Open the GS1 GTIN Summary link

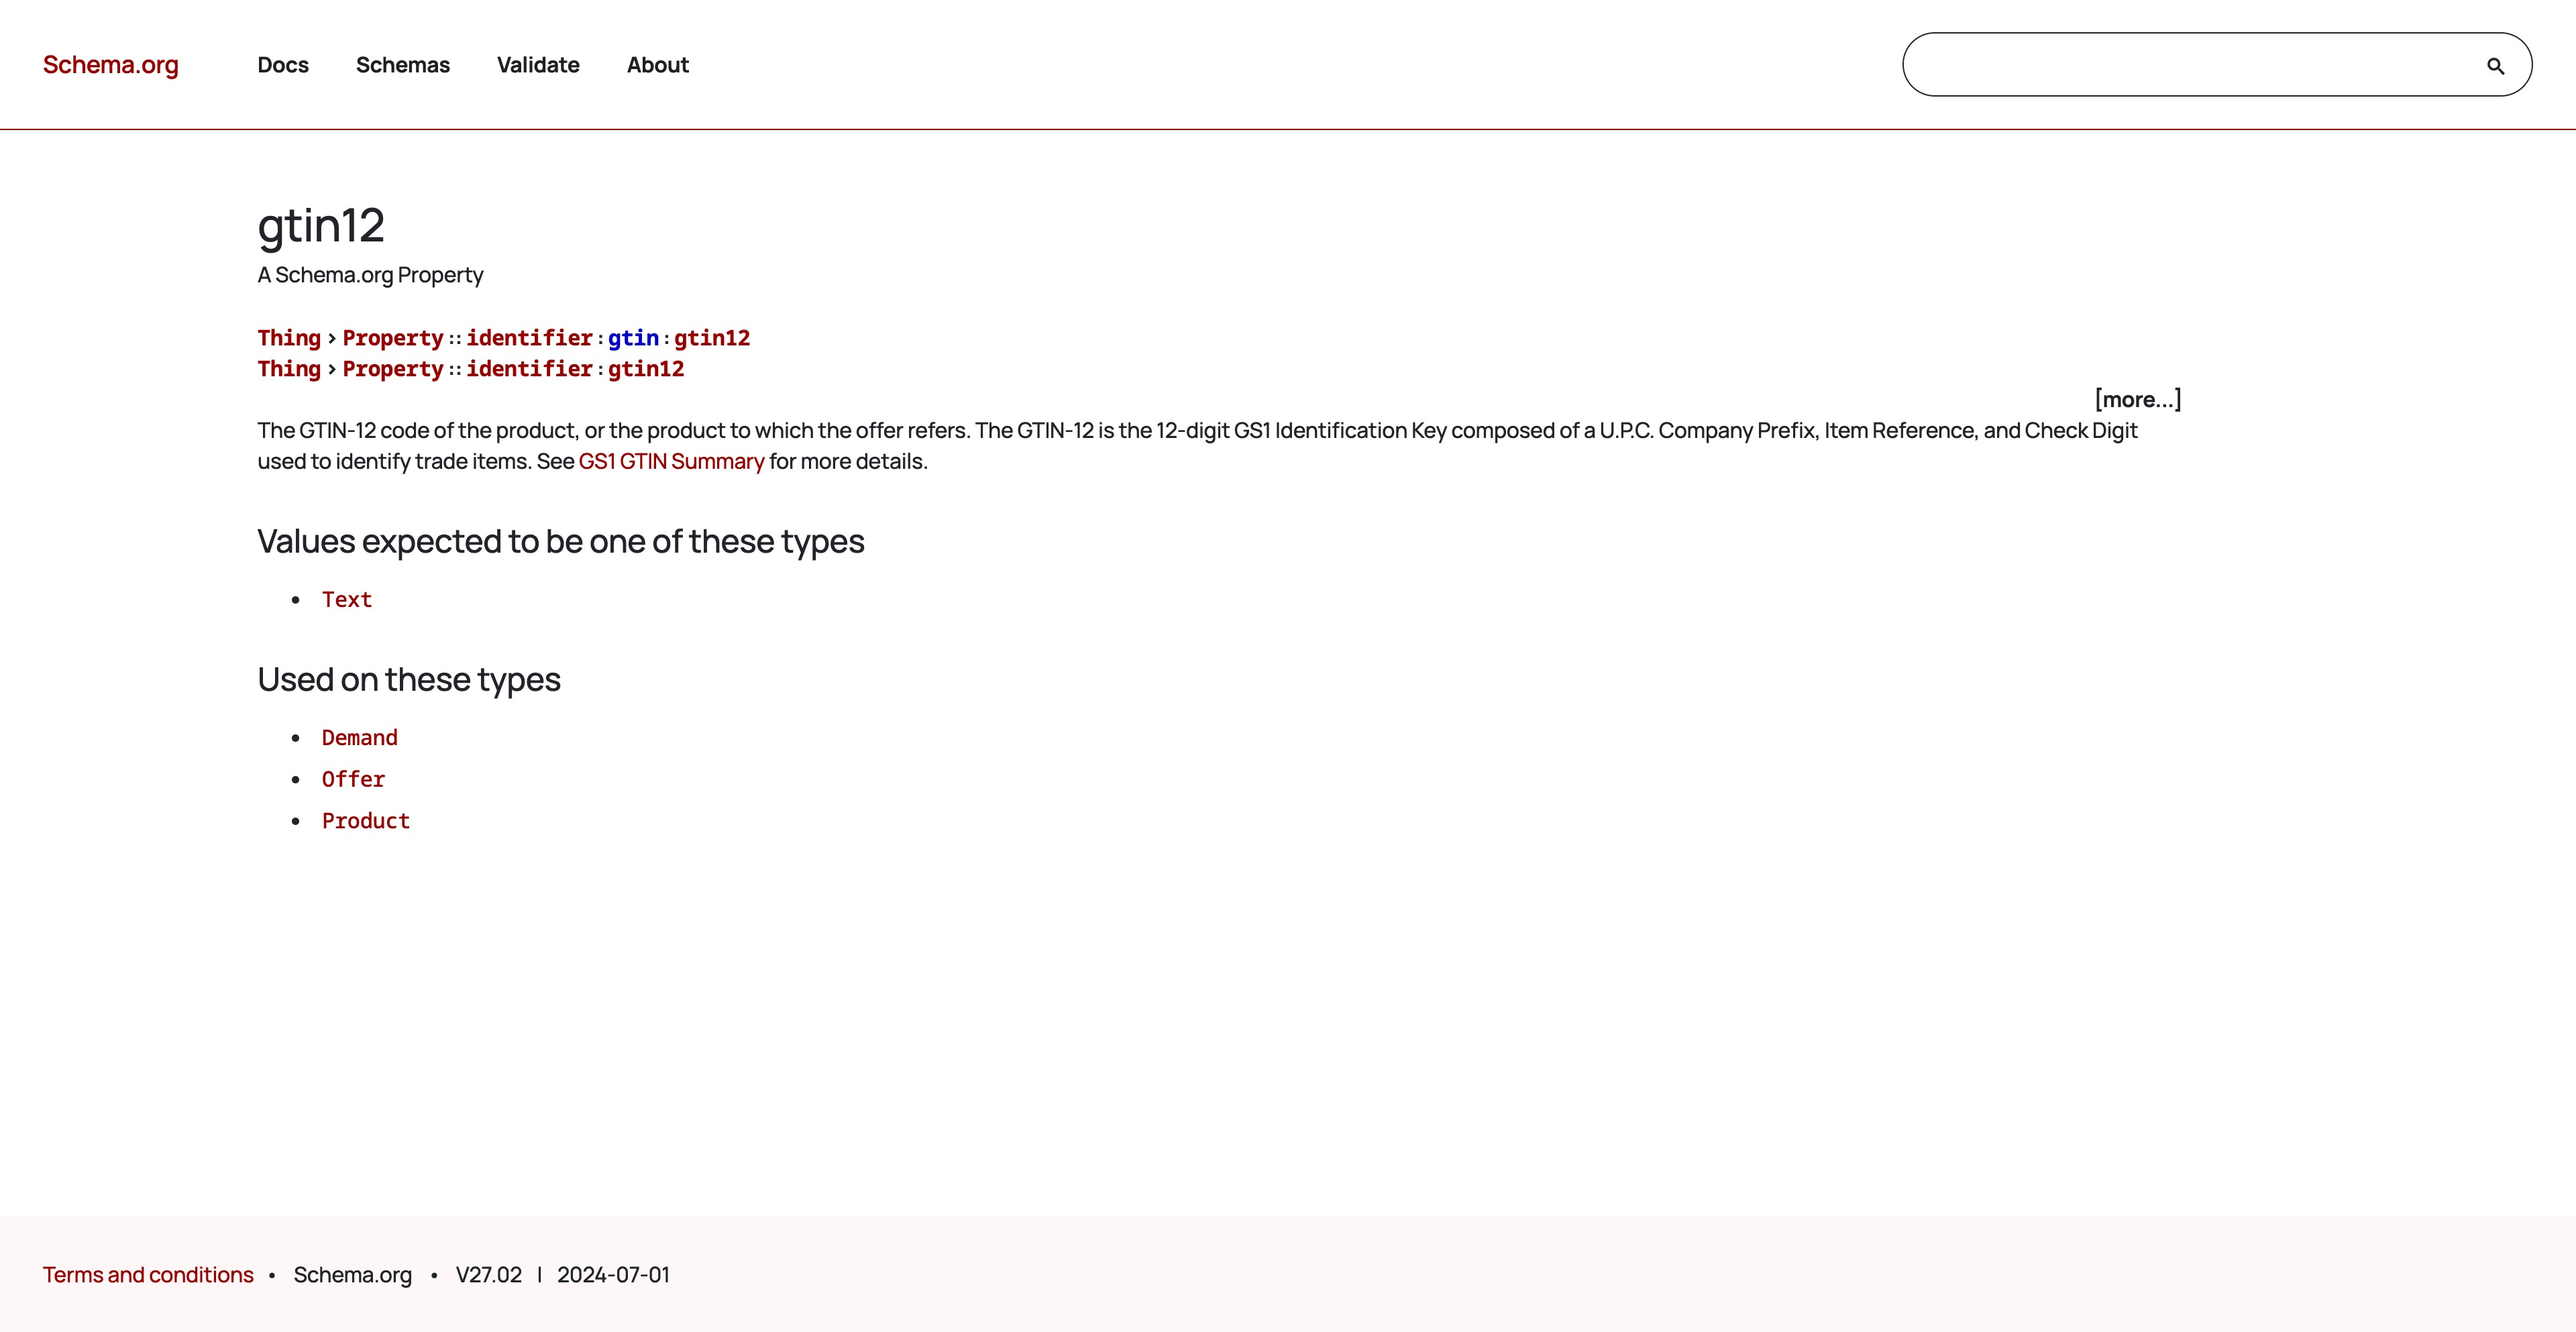(x=670, y=461)
